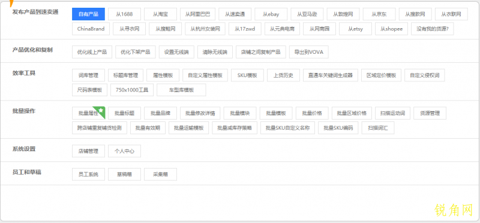Select the 自有产品 highlighted button
Screen dimensions: 480x223
[88, 14]
